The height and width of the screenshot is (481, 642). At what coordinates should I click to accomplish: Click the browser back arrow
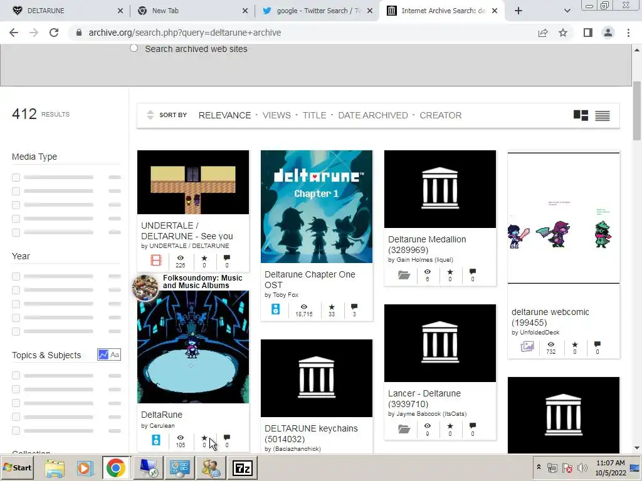click(x=14, y=33)
